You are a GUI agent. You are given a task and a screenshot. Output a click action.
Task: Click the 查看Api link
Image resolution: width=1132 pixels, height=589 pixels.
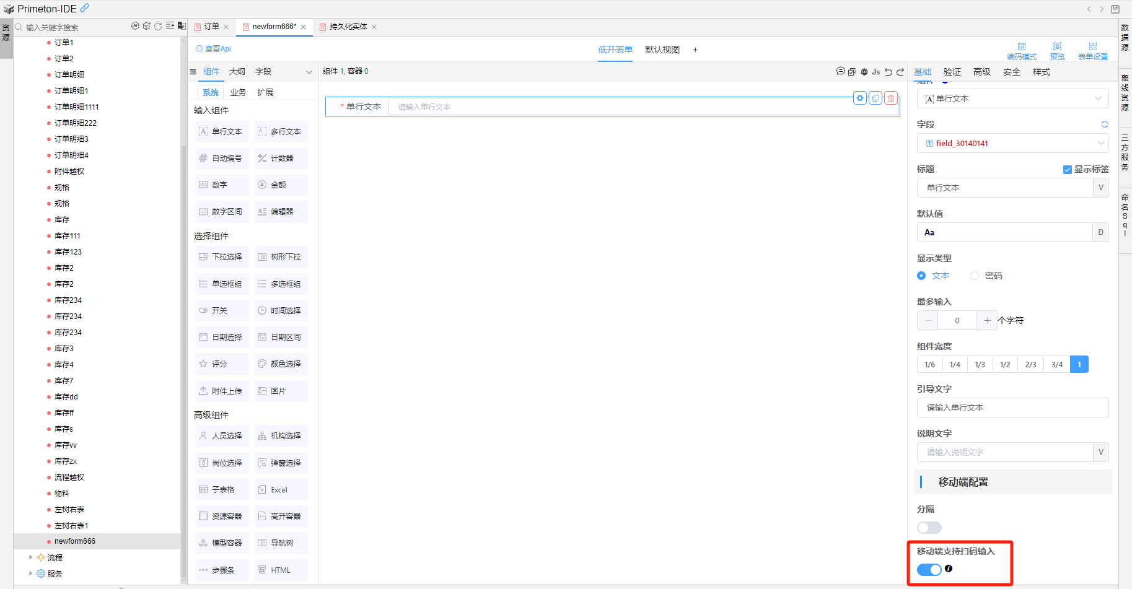pos(214,49)
